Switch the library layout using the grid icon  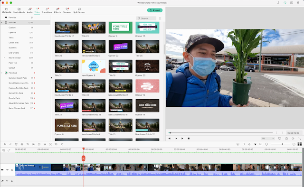(x=160, y=18)
